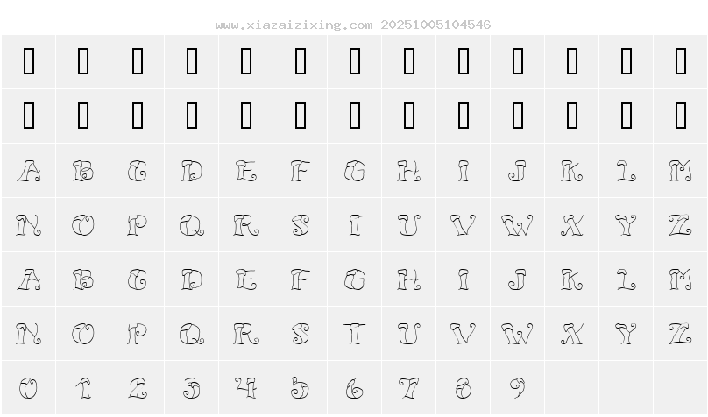Select the second K glyph of the lower alphabet
The height and width of the screenshot is (417, 708).
[x=572, y=279]
